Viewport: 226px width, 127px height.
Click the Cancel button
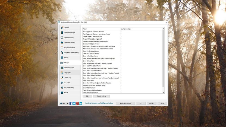pyautogui.click(x=151, y=103)
